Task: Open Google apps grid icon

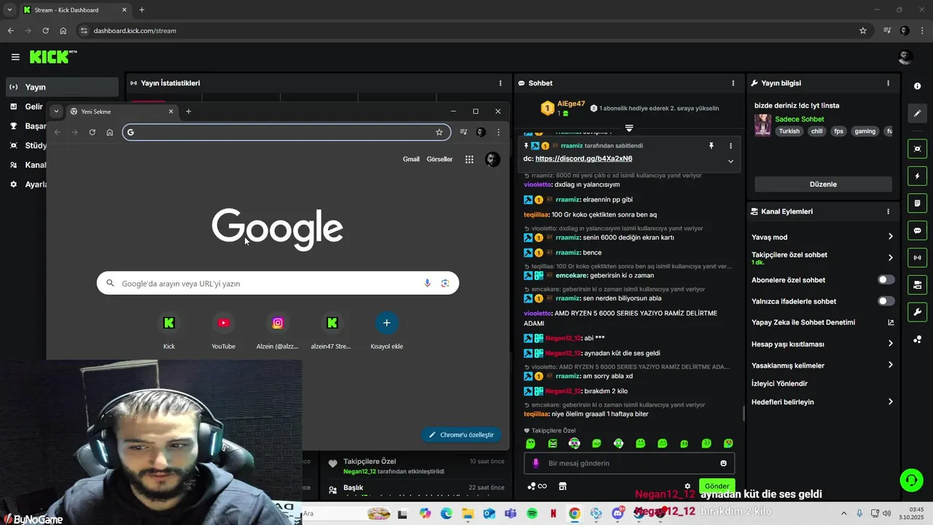Action: click(x=469, y=159)
